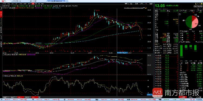203x101 pixels.
Task: Select the red tab below the trade list
Action: click(x=183, y=97)
